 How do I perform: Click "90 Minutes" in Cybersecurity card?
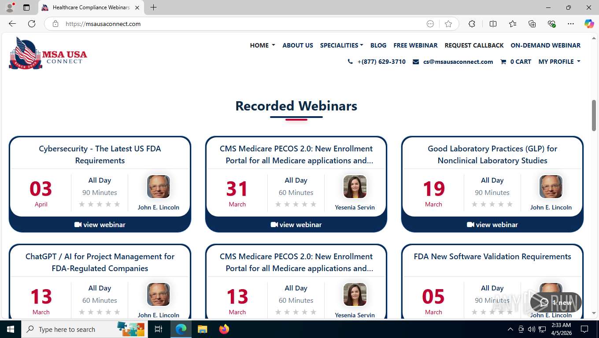coord(100,192)
